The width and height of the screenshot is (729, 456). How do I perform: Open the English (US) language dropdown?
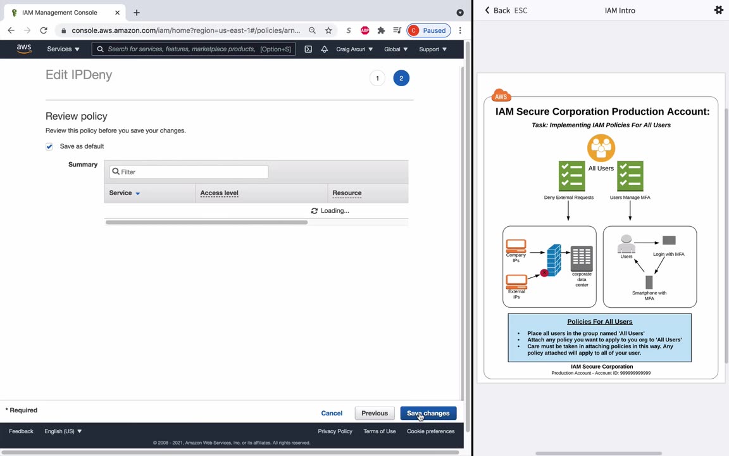(63, 431)
